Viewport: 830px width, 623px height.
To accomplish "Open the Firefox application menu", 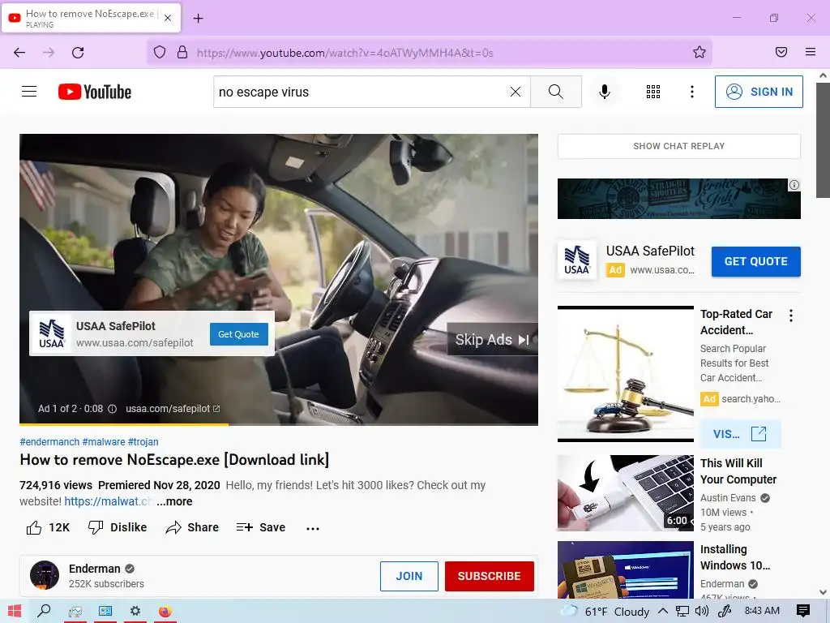I will point(811,52).
